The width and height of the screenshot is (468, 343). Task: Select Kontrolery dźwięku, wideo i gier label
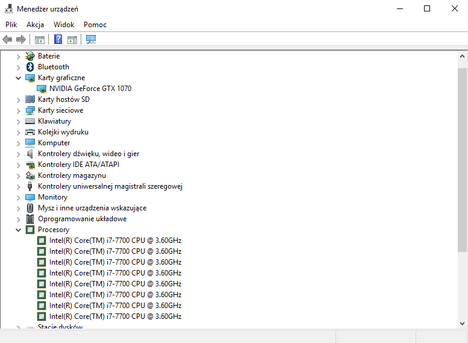[x=89, y=154]
